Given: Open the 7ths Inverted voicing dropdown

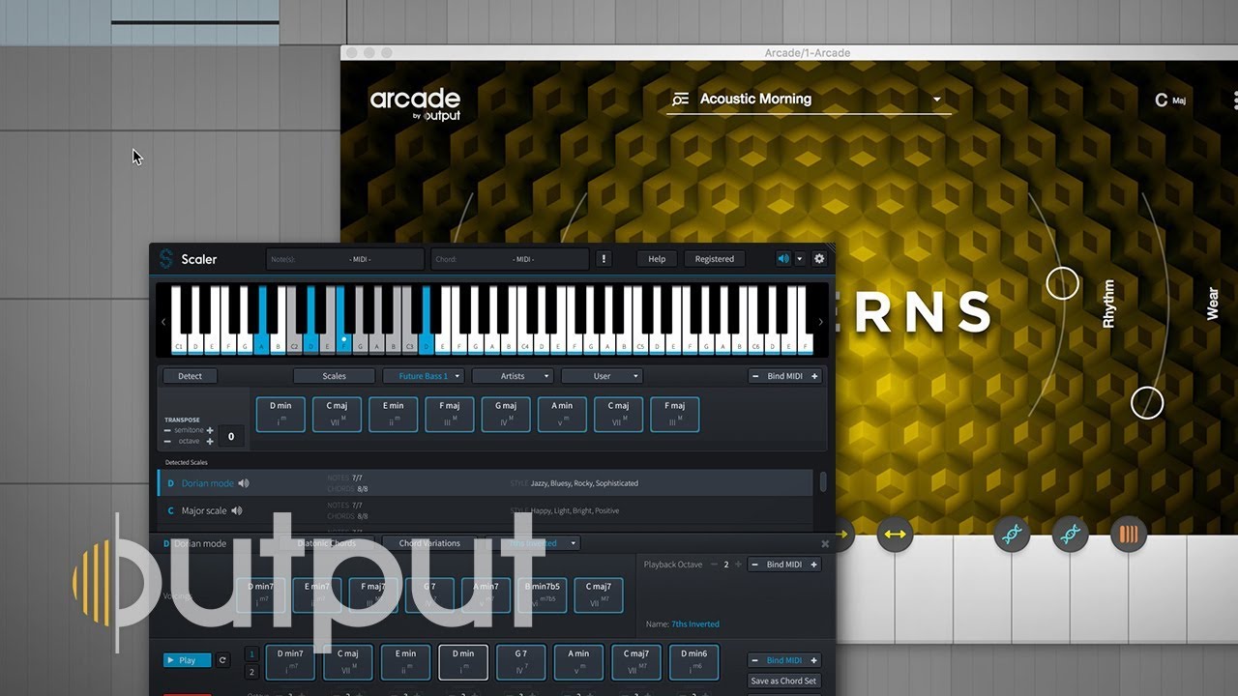Looking at the screenshot, I should 534,543.
